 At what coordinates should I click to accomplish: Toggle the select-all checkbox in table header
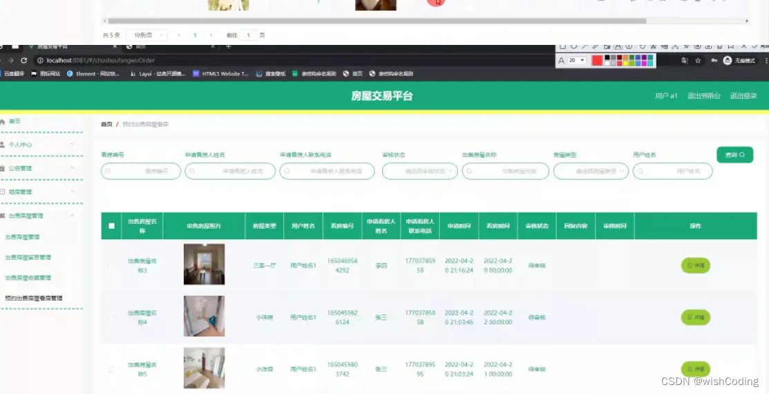pos(111,226)
